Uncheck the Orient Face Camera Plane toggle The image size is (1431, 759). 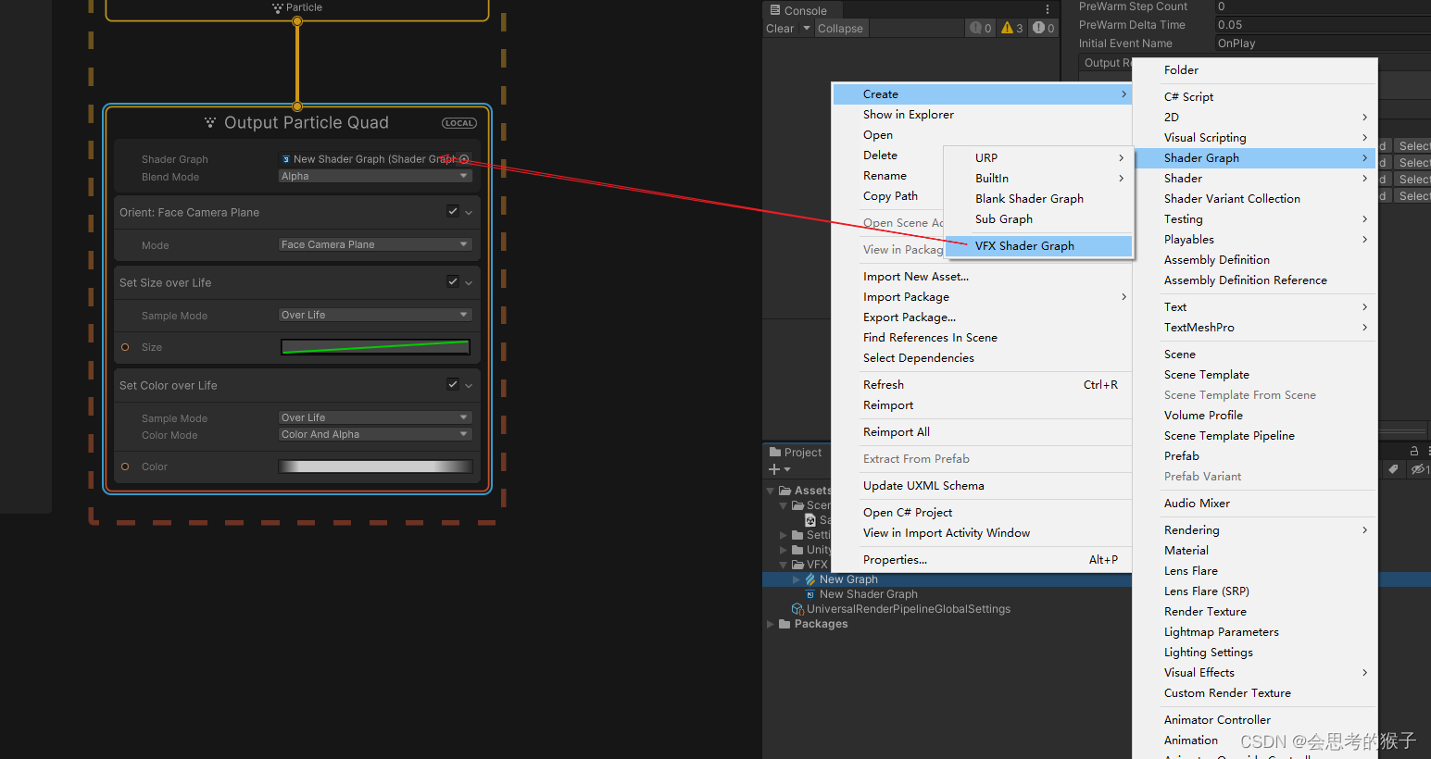coord(452,211)
